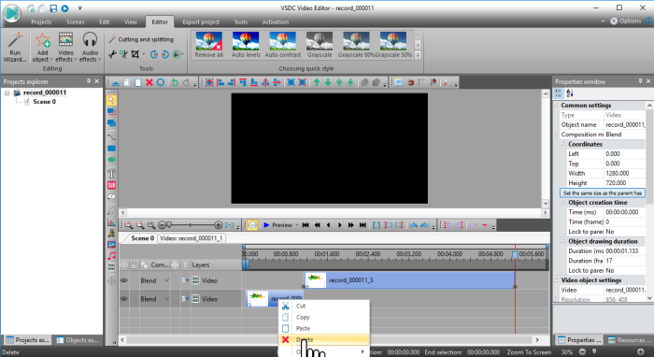Collapse the record_000011 project tree node
654x357 pixels.
point(7,93)
